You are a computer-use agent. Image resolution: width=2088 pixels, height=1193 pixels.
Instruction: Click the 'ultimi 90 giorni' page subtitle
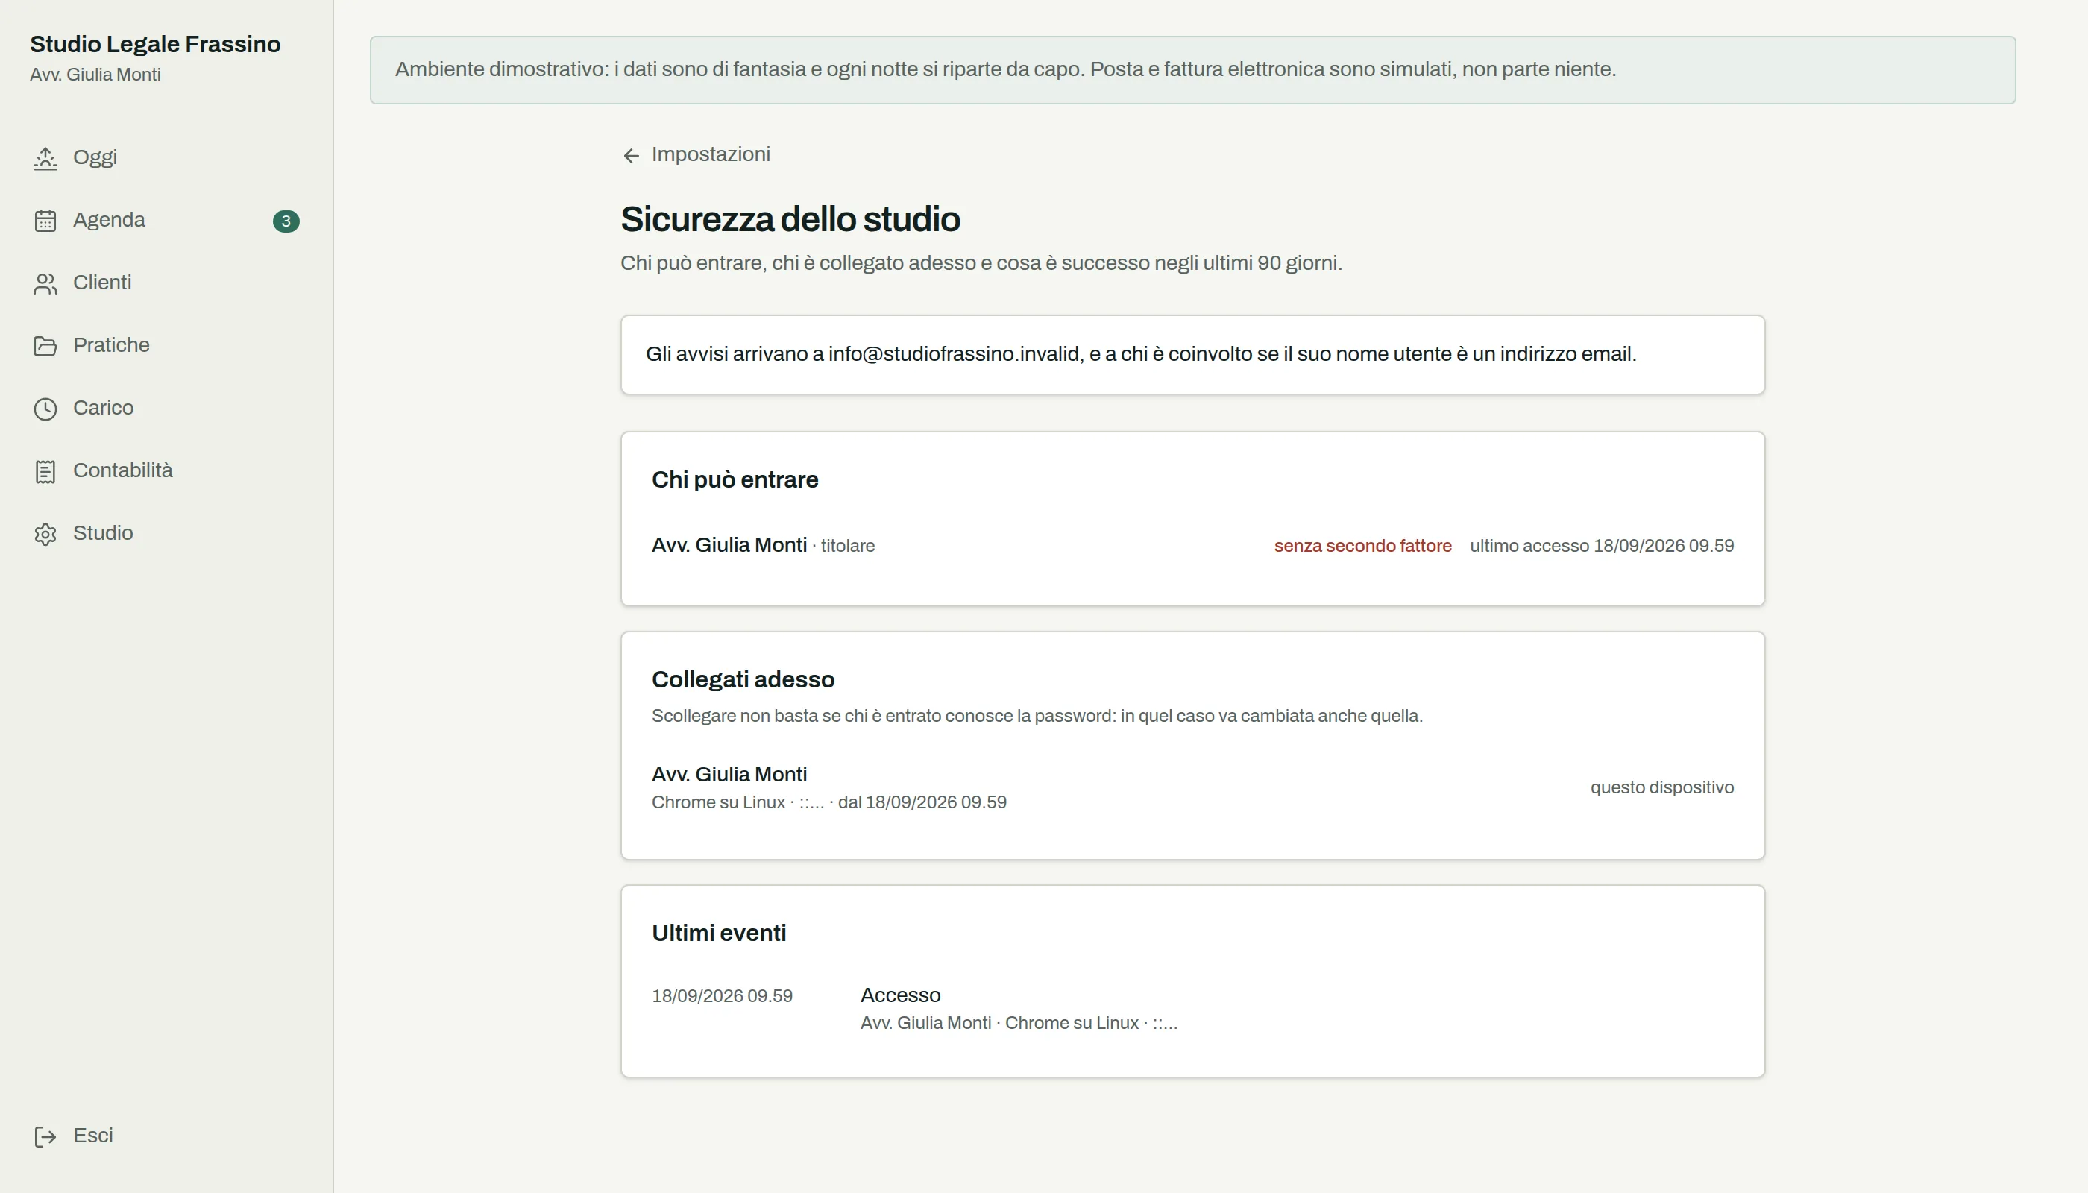981,264
